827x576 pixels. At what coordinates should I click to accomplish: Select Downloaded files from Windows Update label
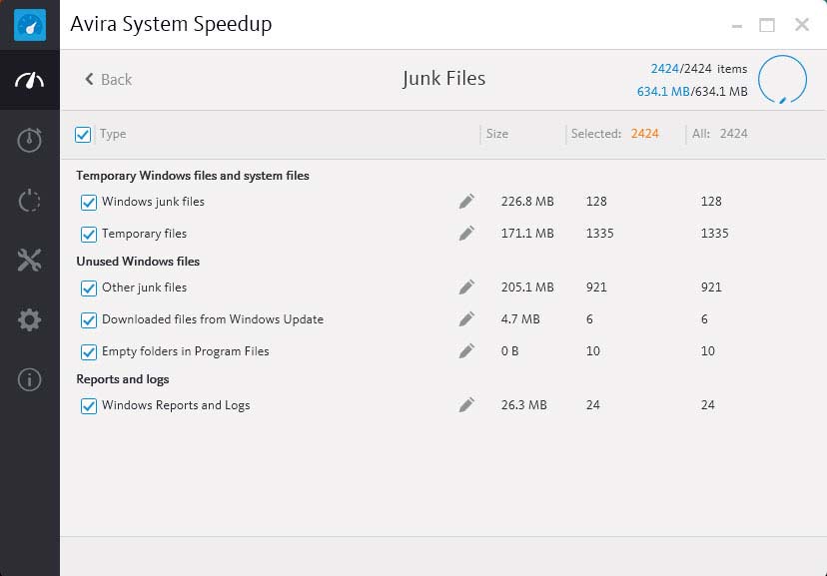click(x=213, y=319)
